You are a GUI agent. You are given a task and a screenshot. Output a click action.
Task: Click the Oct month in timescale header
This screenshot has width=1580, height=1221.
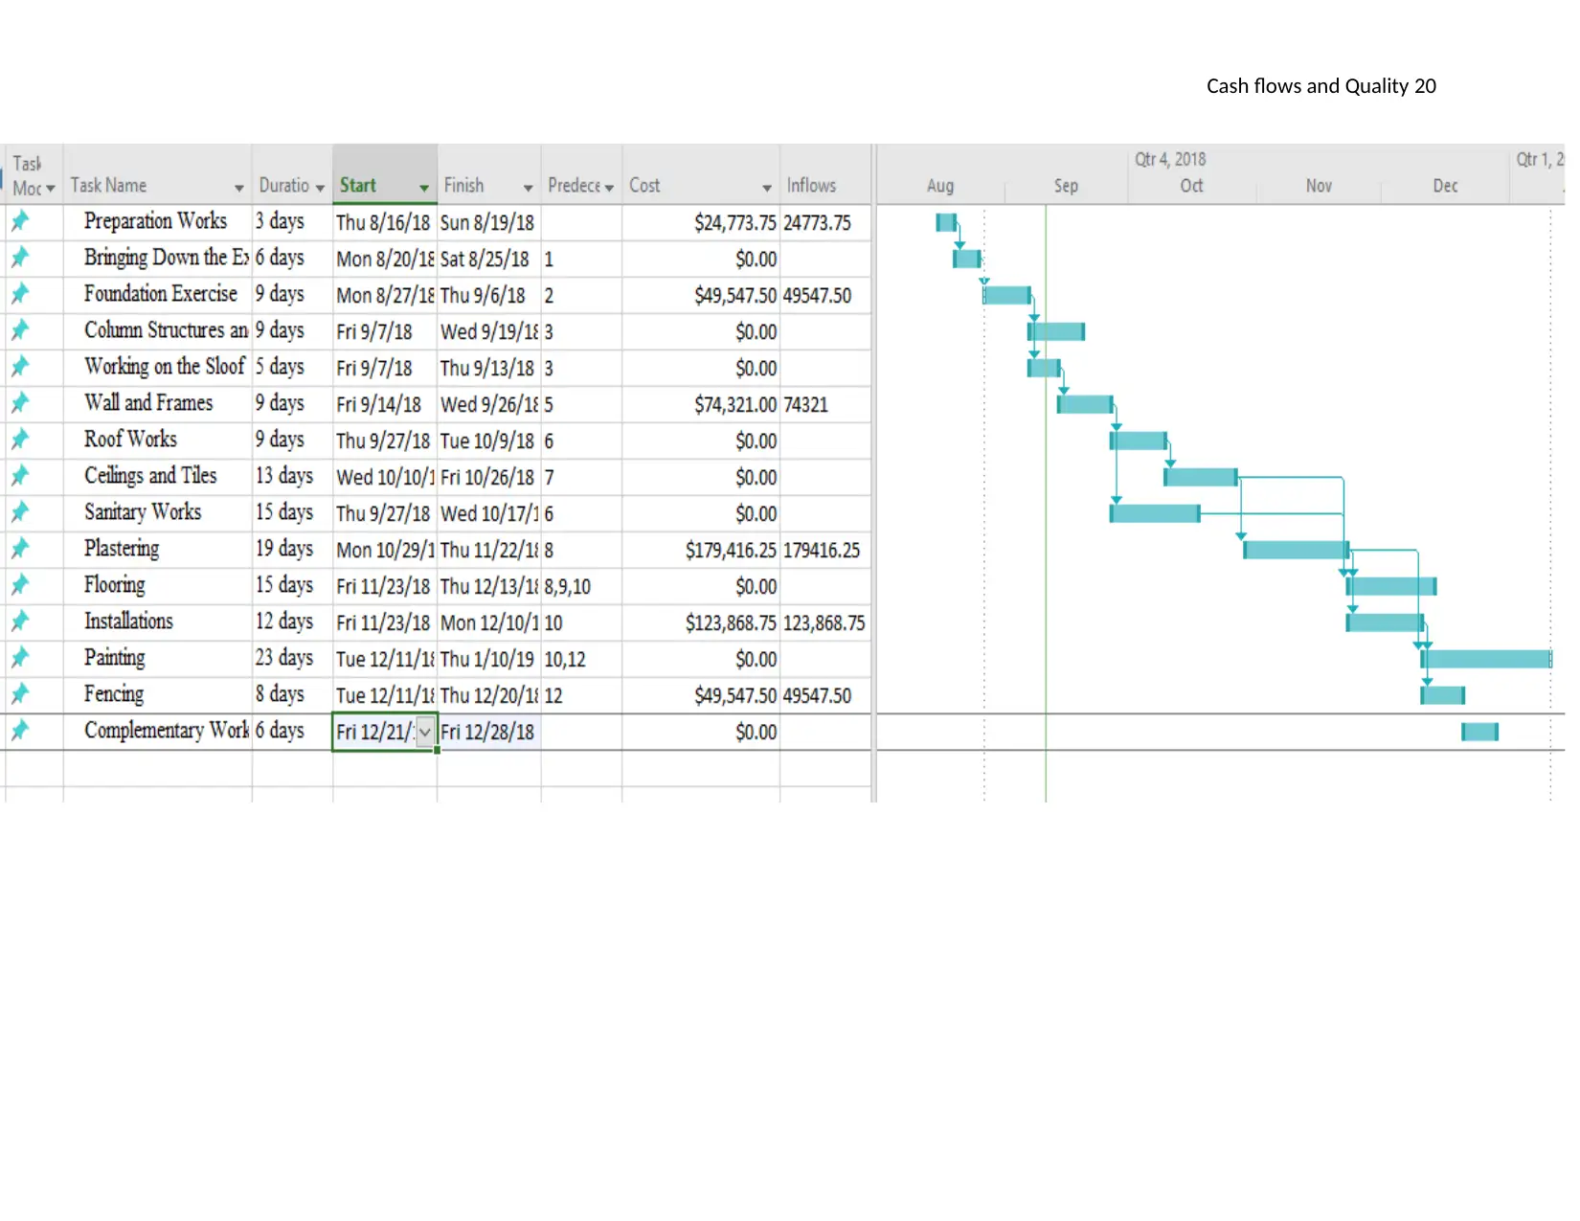(x=1191, y=186)
